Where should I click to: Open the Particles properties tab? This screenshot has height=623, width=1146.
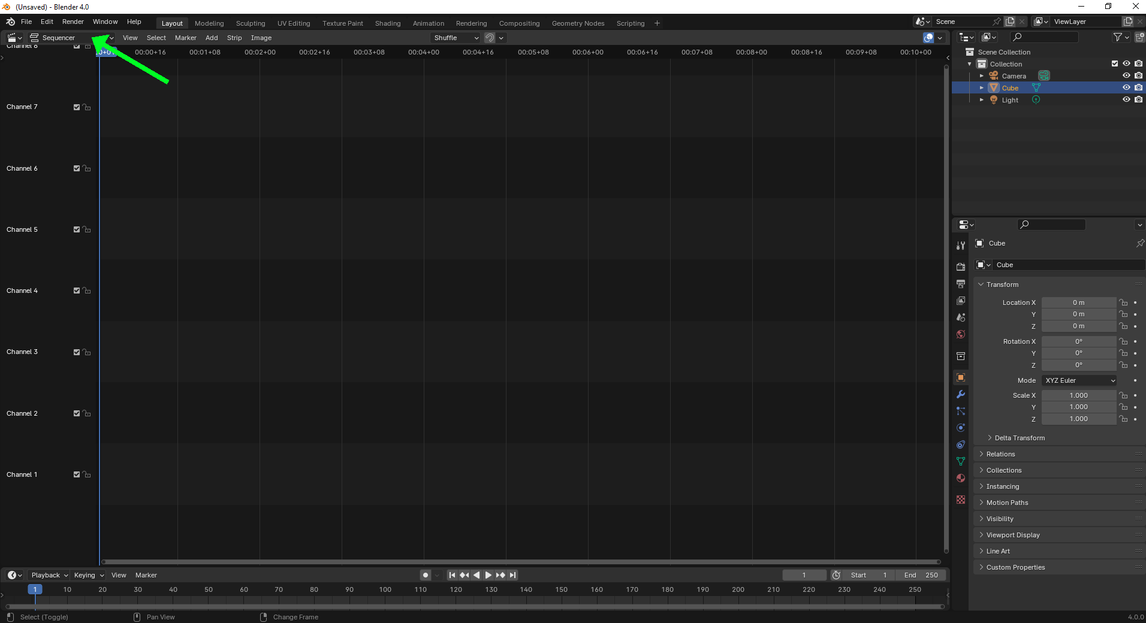[961, 411]
